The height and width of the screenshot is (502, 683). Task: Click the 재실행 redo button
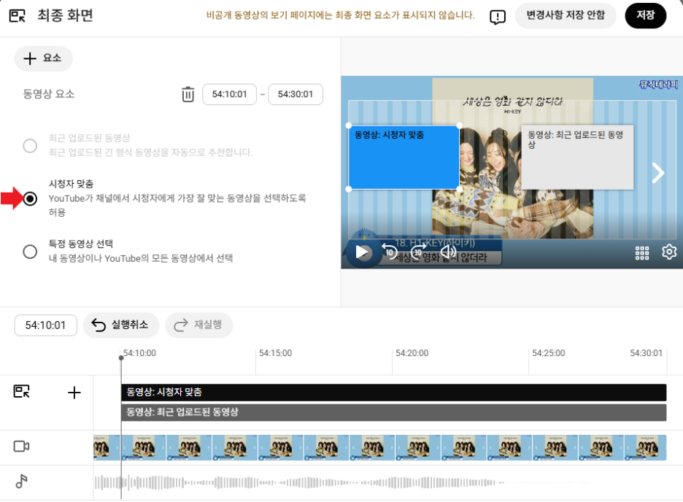point(199,325)
